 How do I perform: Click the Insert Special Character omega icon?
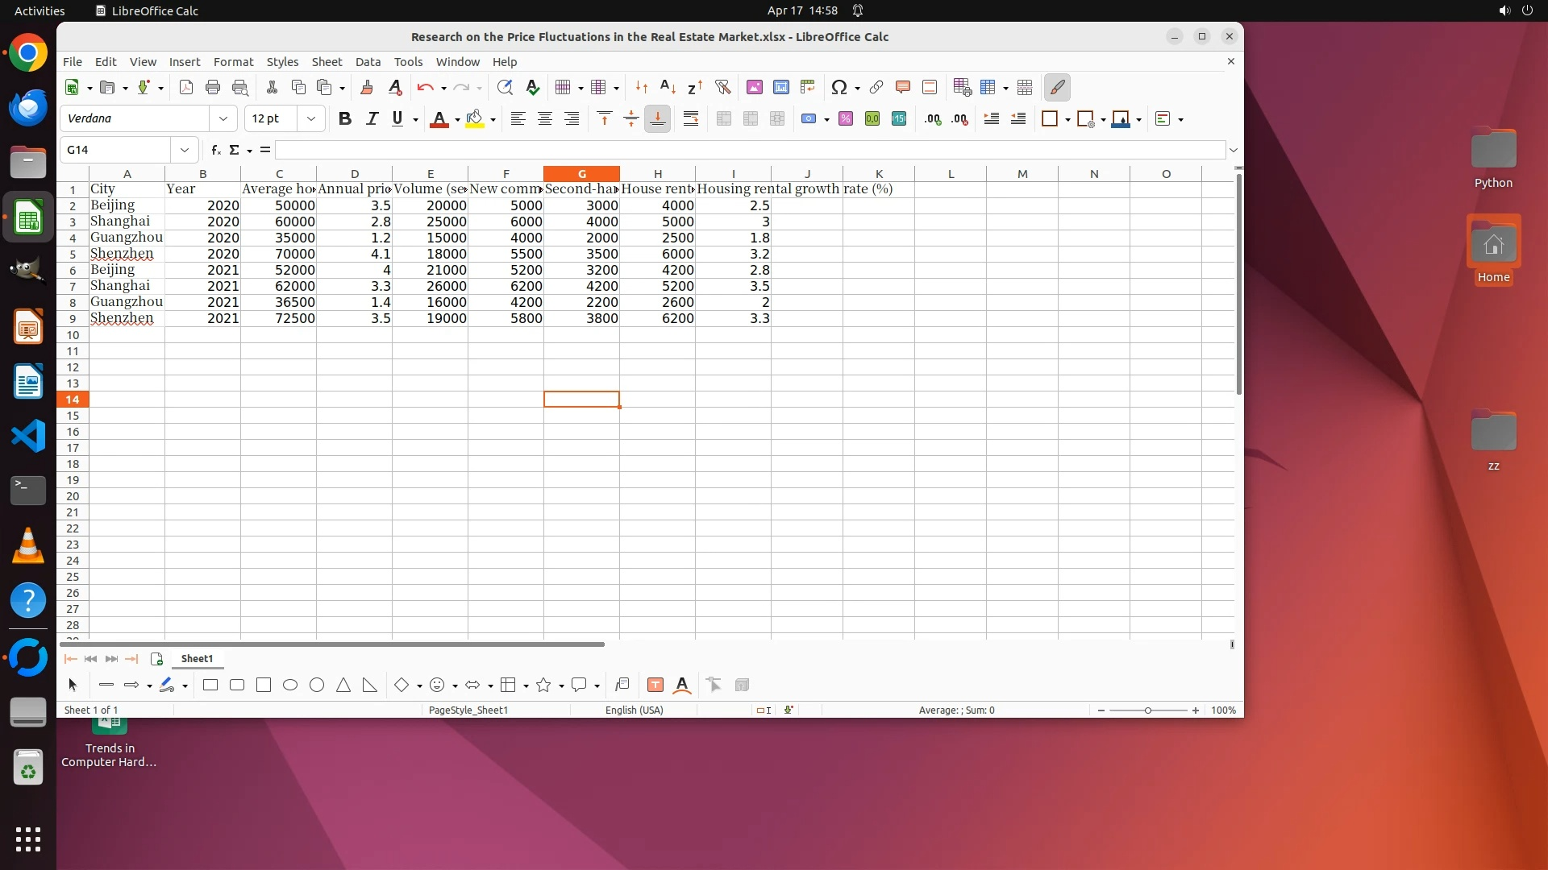[x=838, y=87]
